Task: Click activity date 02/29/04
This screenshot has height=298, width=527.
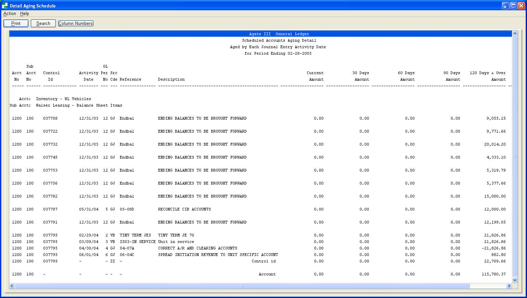Action: tap(89, 235)
